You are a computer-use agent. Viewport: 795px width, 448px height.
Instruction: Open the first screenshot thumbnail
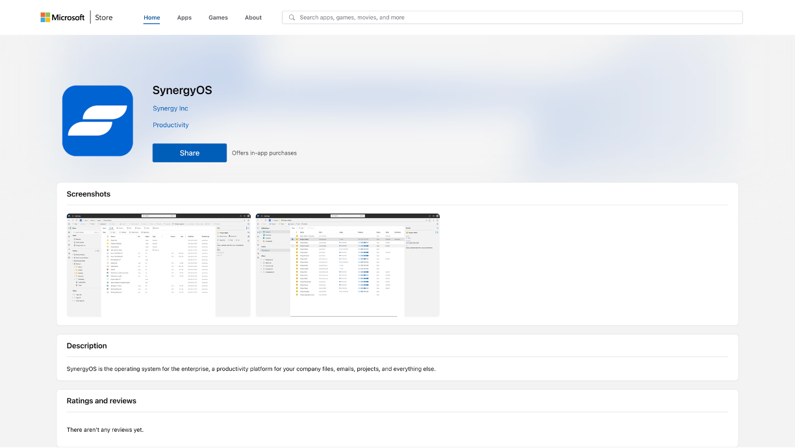click(x=158, y=265)
